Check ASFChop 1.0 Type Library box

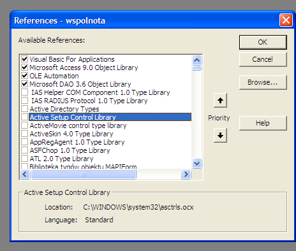pos(24,150)
